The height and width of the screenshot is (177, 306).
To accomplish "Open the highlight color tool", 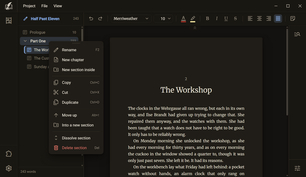I will (193, 19).
